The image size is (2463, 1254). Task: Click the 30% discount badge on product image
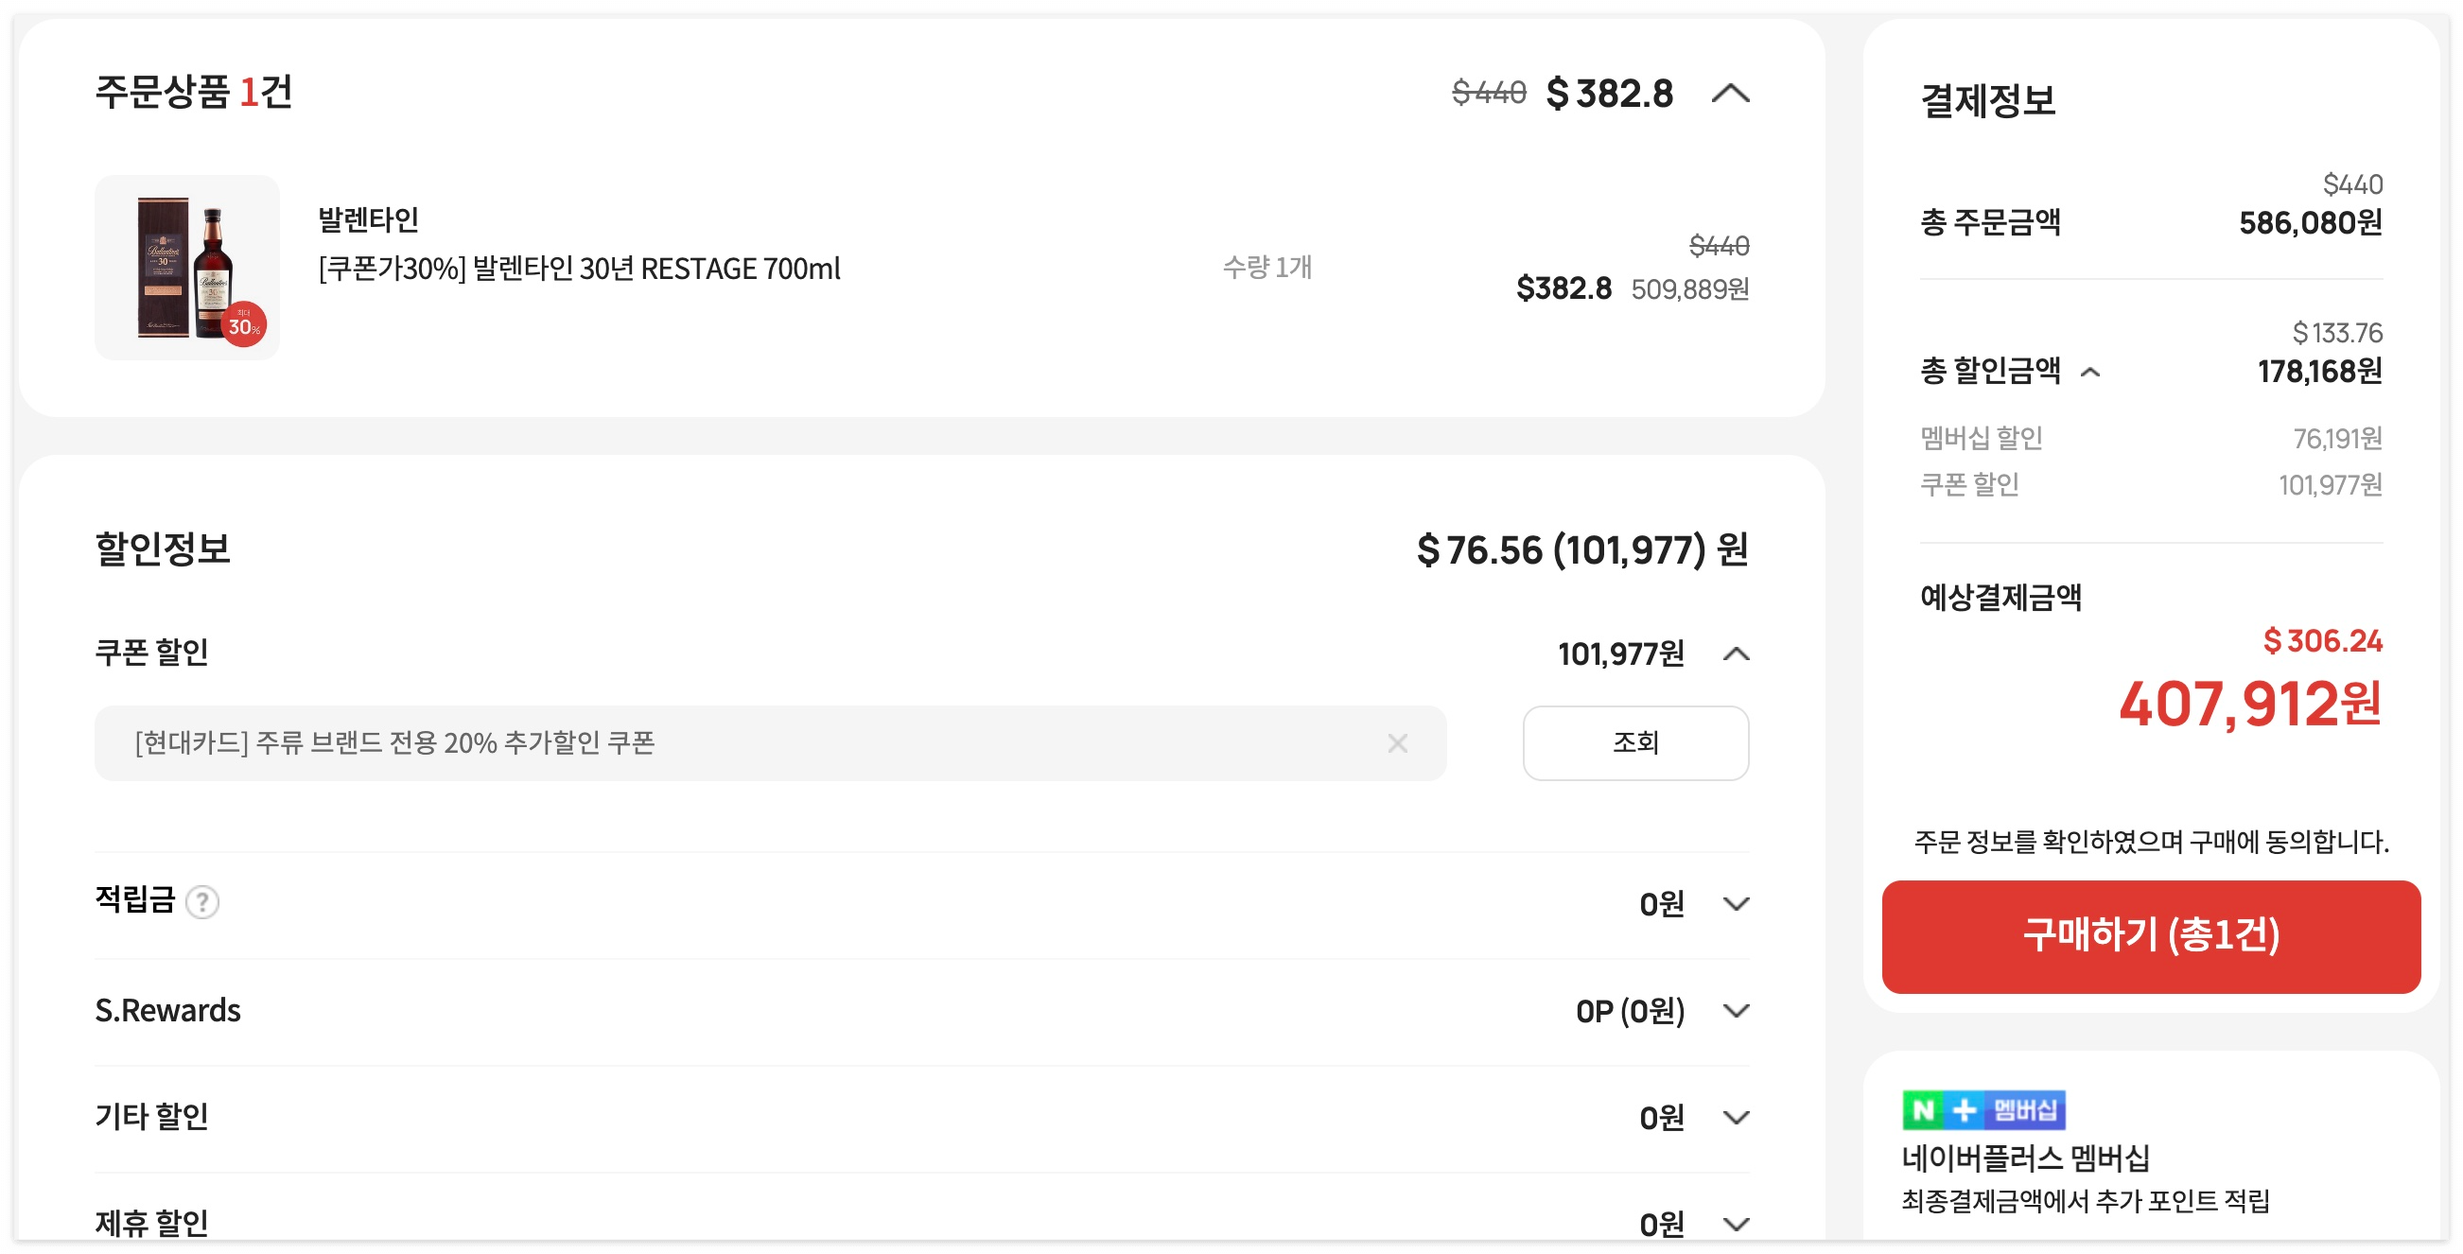point(244,325)
